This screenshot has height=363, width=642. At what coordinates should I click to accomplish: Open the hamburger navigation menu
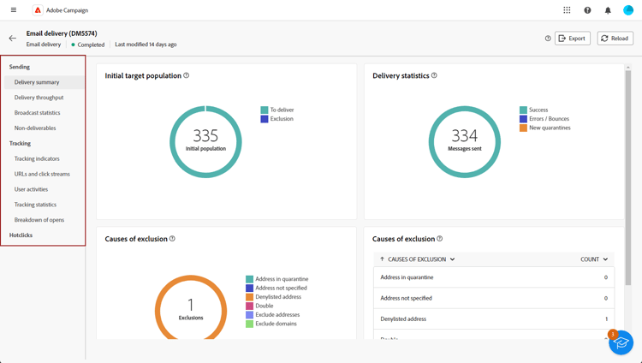pos(13,10)
